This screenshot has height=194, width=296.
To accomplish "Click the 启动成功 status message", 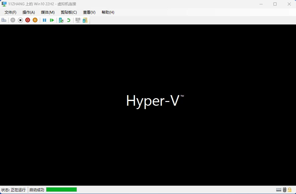I will pyautogui.click(x=37, y=190).
